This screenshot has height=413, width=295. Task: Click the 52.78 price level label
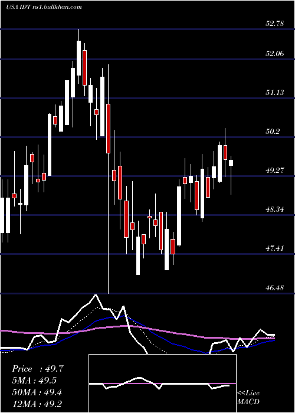pyautogui.click(x=275, y=24)
